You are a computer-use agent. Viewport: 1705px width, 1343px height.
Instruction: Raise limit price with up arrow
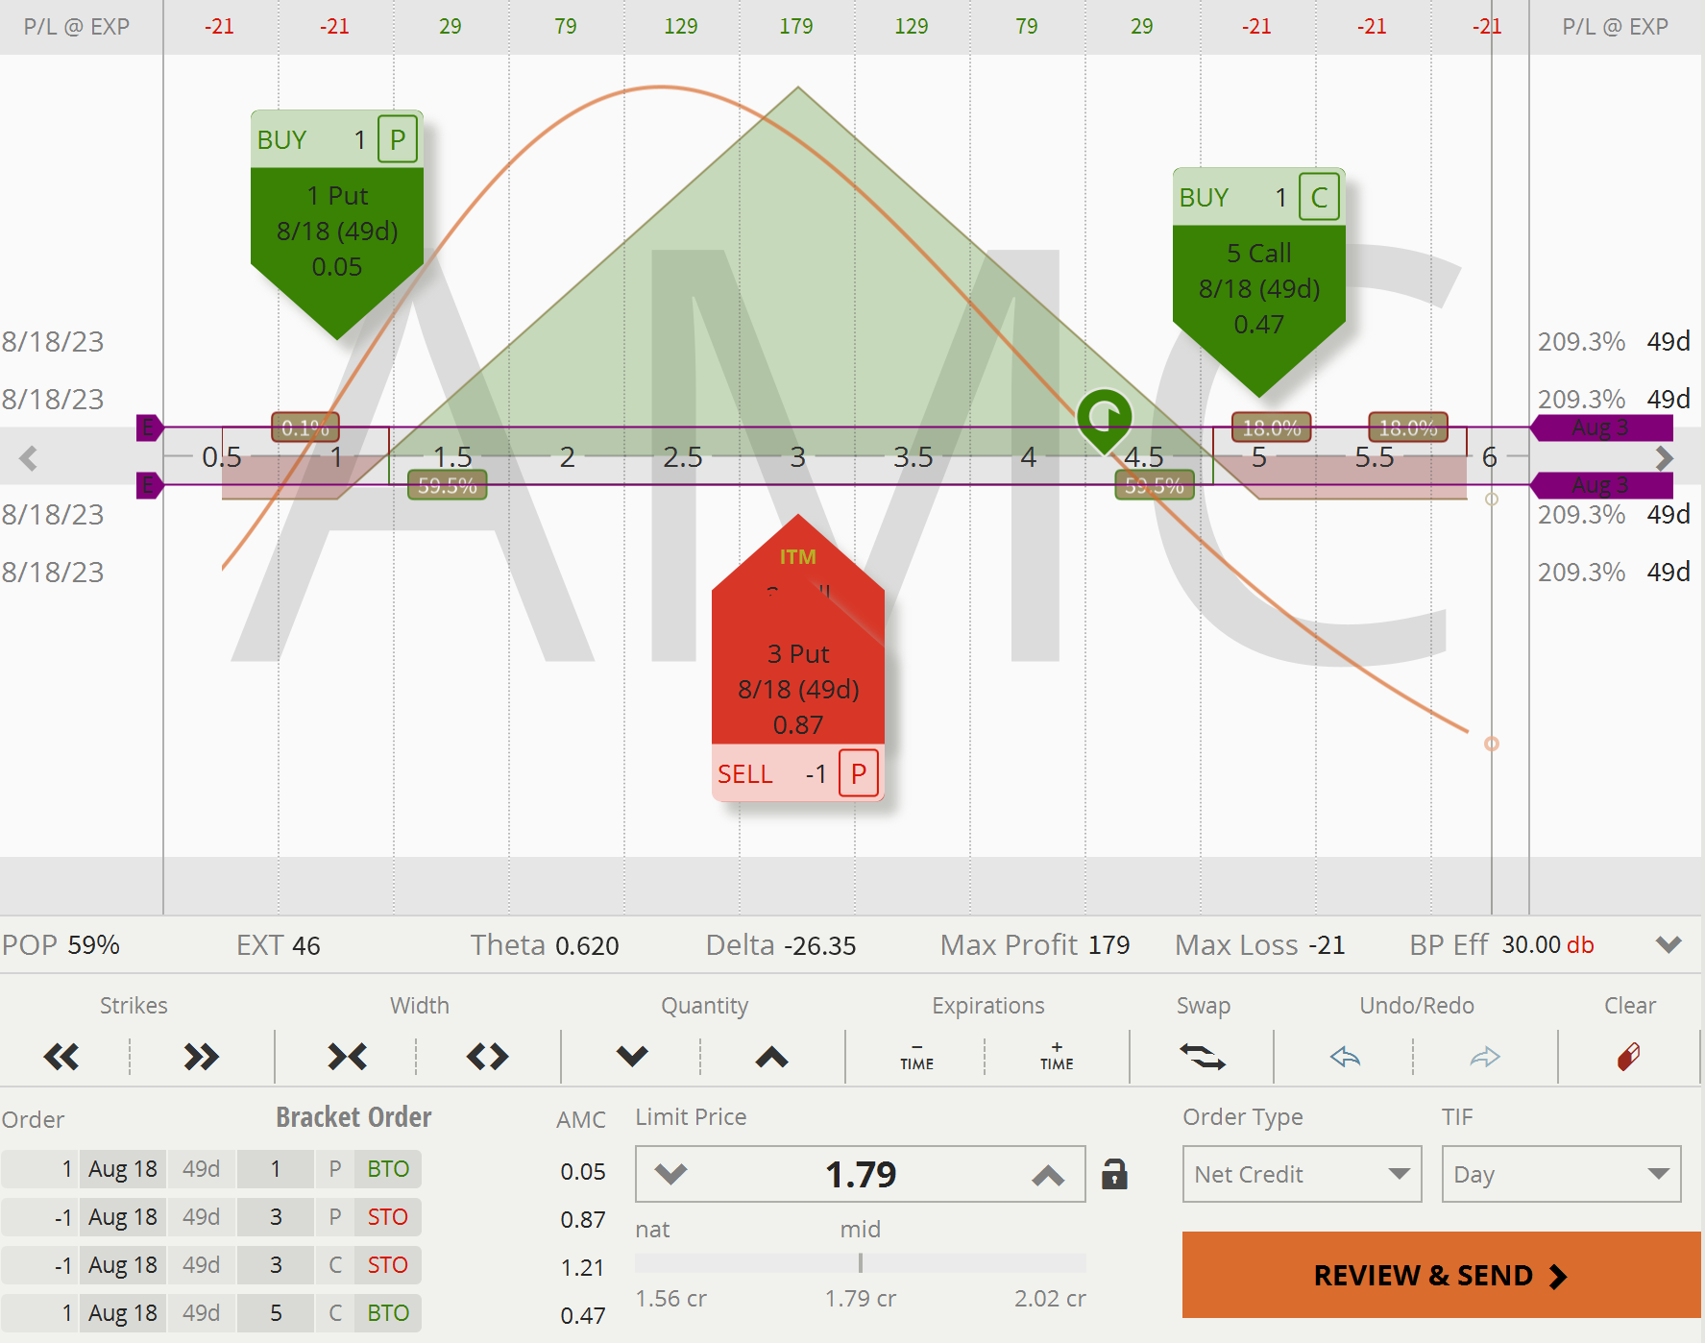point(1048,1174)
